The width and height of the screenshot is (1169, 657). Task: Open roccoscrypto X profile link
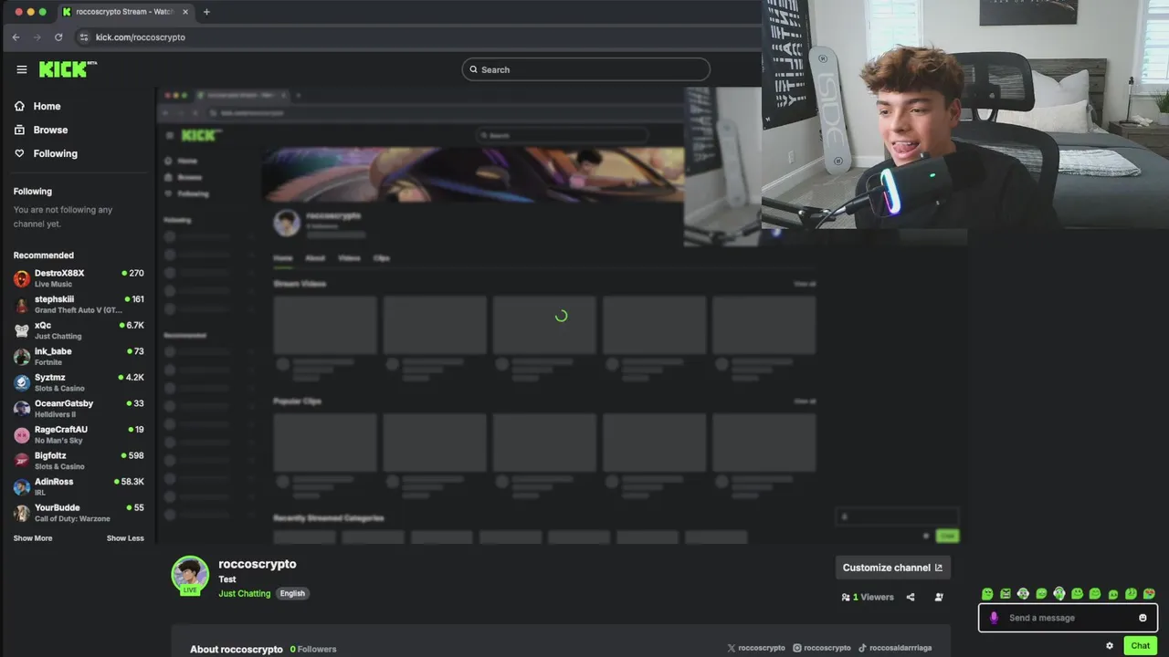click(756, 648)
